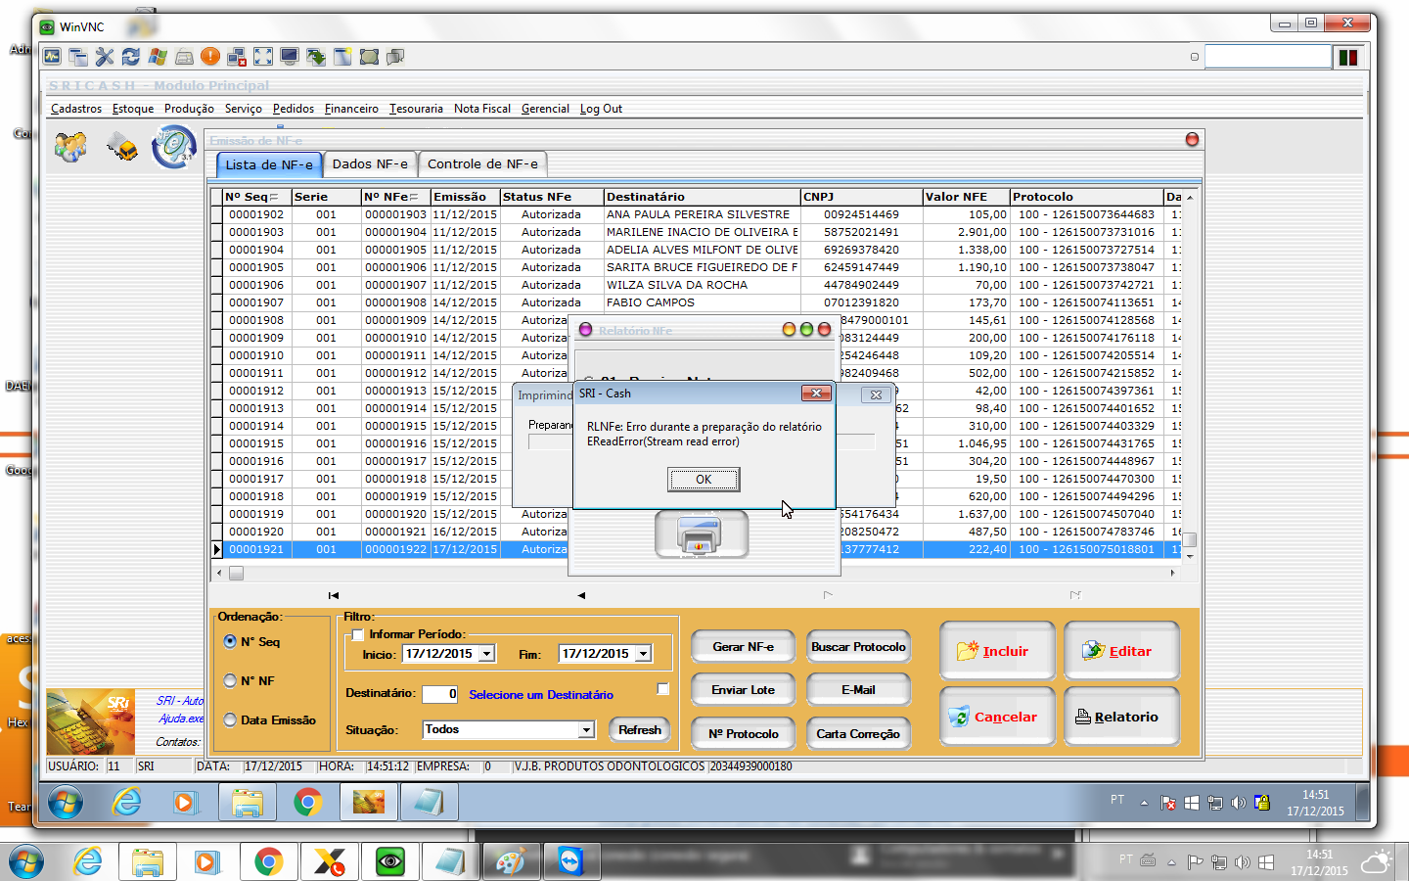
Task: Show hidden icons in local system tray
Action: click(x=1171, y=862)
